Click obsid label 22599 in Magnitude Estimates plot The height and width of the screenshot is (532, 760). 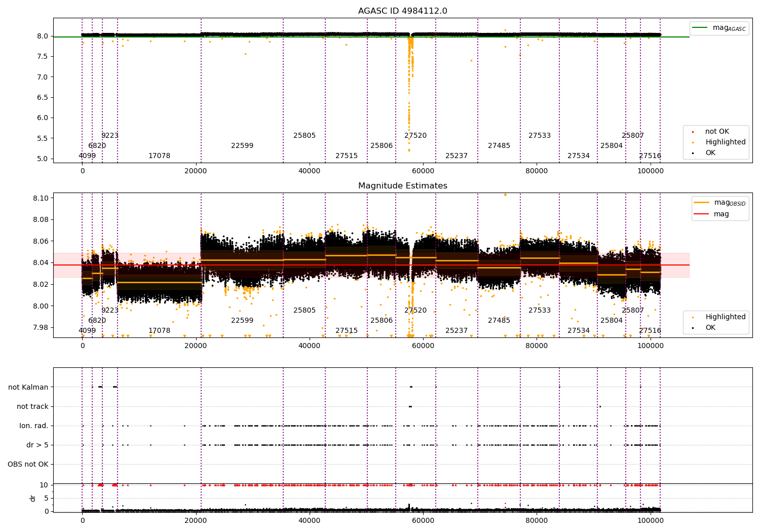point(242,321)
